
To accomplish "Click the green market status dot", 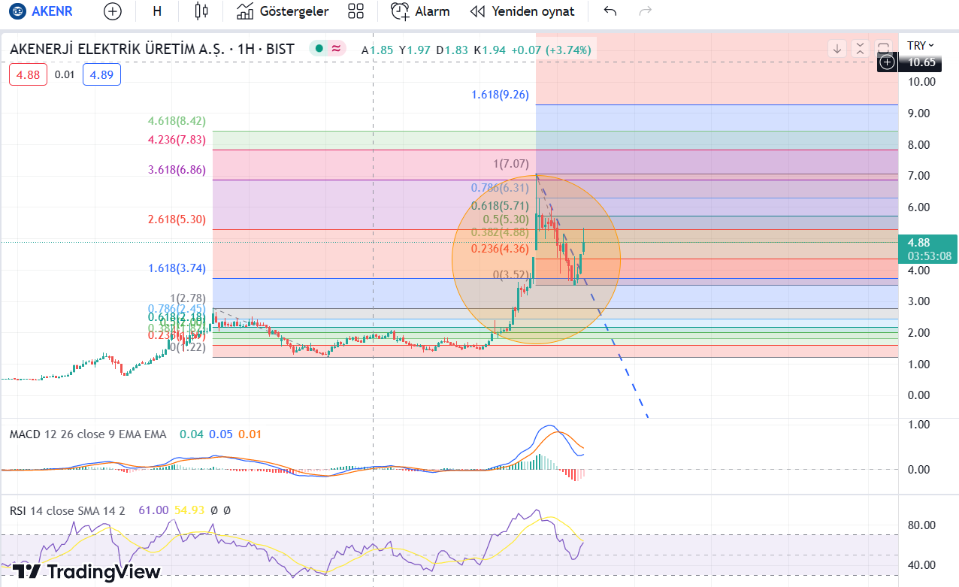I will coord(319,49).
